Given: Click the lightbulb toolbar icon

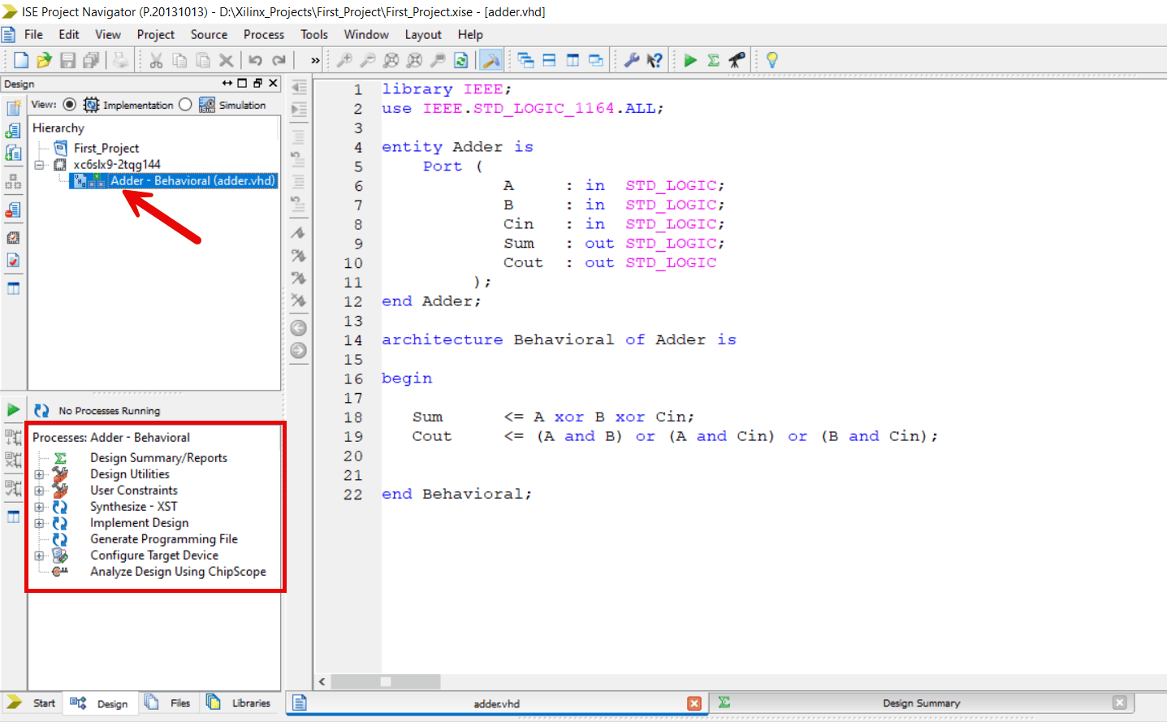Looking at the screenshot, I should 772,59.
